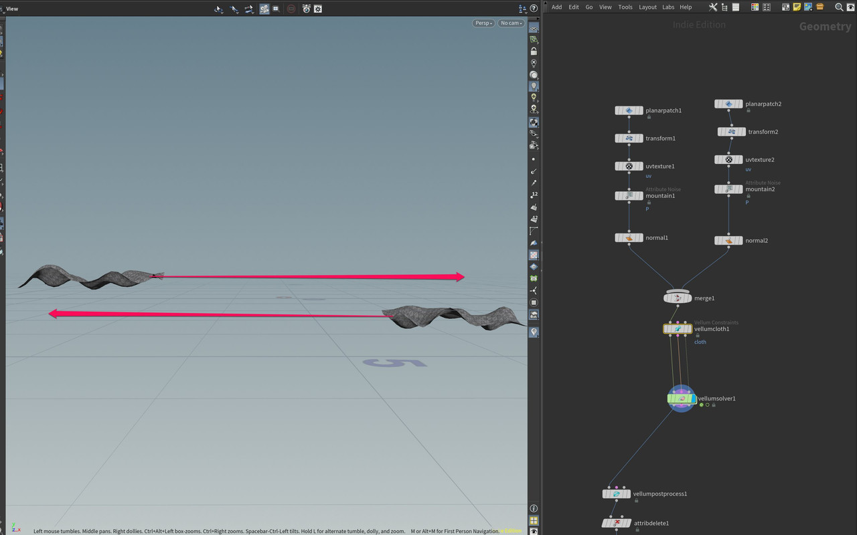Show the network tree view icon
This screenshot has height=535, width=857.
[x=724, y=7]
